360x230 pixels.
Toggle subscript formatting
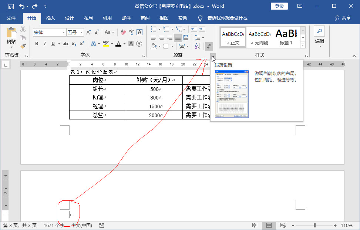74,44
